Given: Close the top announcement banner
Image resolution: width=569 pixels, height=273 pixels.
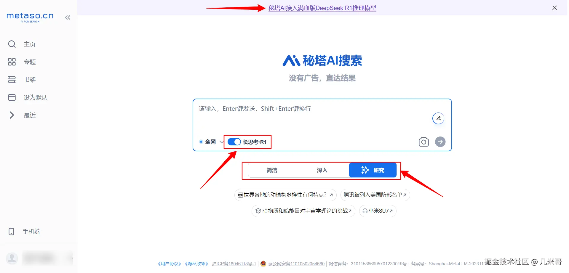Looking at the screenshot, I should pos(554,8).
